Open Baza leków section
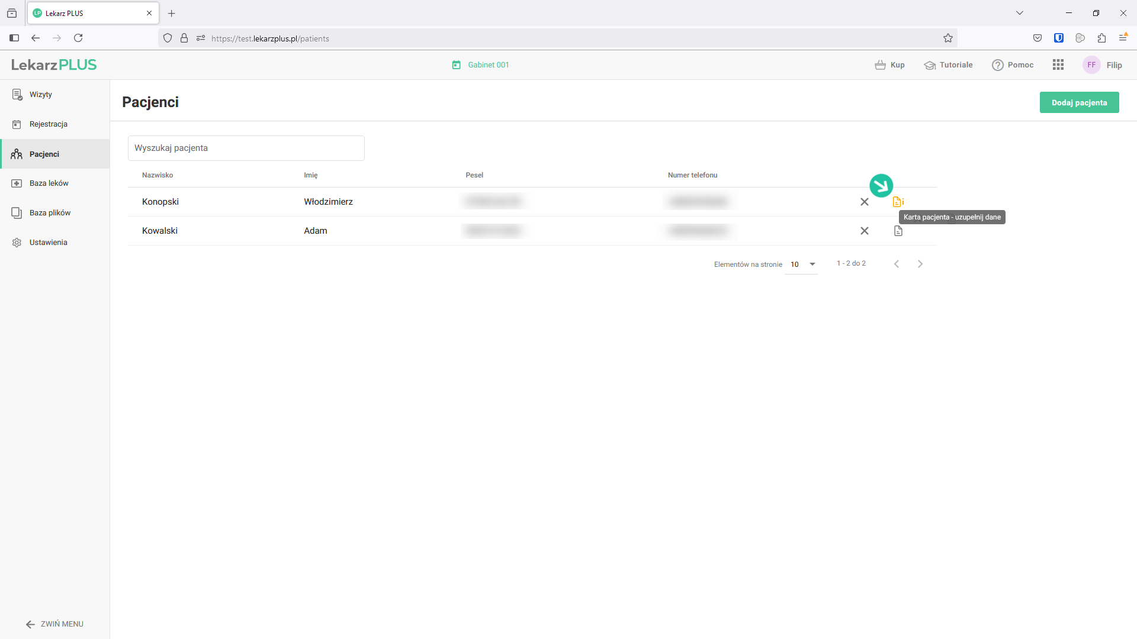This screenshot has width=1137, height=639. coord(49,183)
